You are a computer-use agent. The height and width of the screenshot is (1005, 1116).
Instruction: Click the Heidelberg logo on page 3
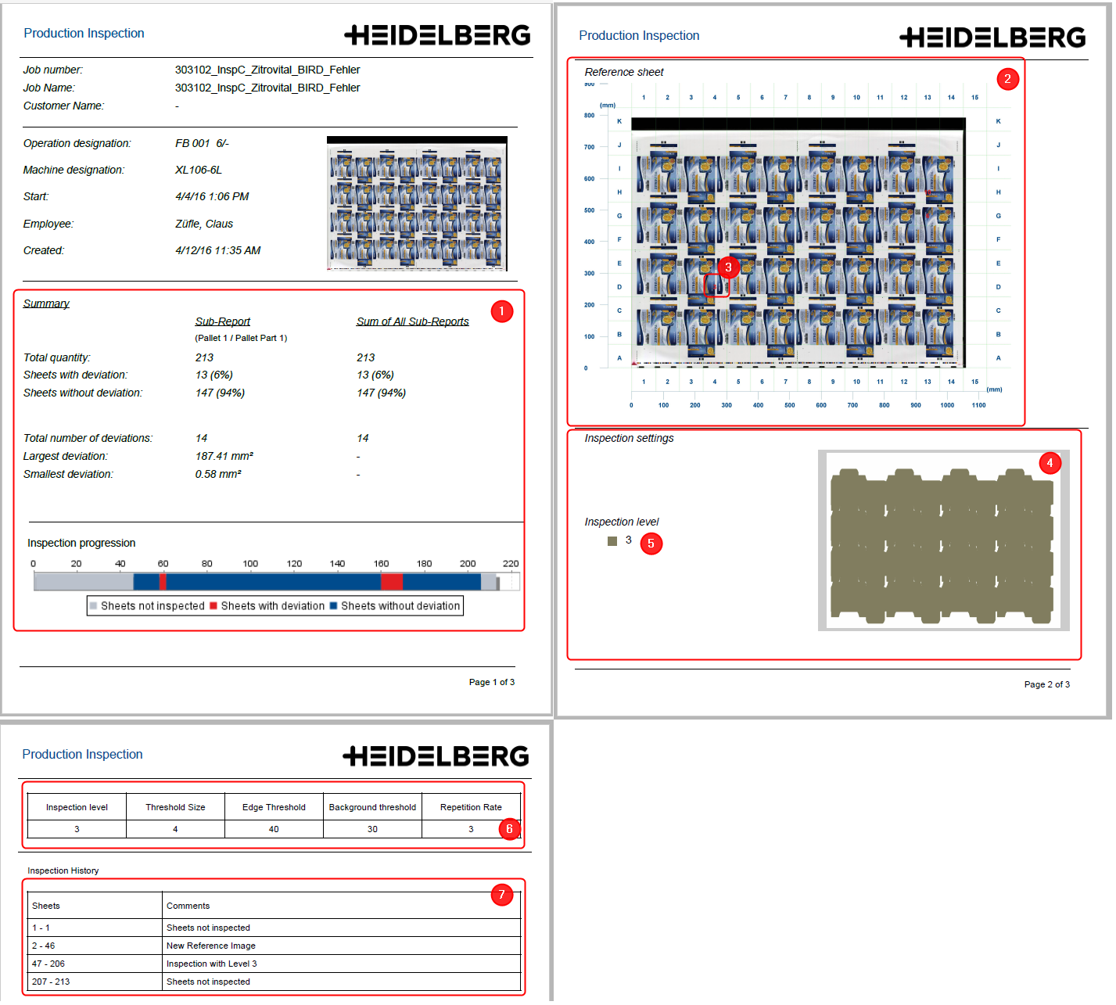436,756
